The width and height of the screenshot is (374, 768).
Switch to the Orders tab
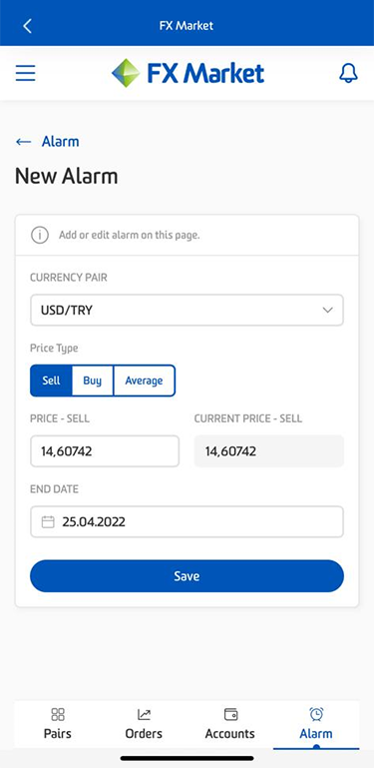[144, 724]
